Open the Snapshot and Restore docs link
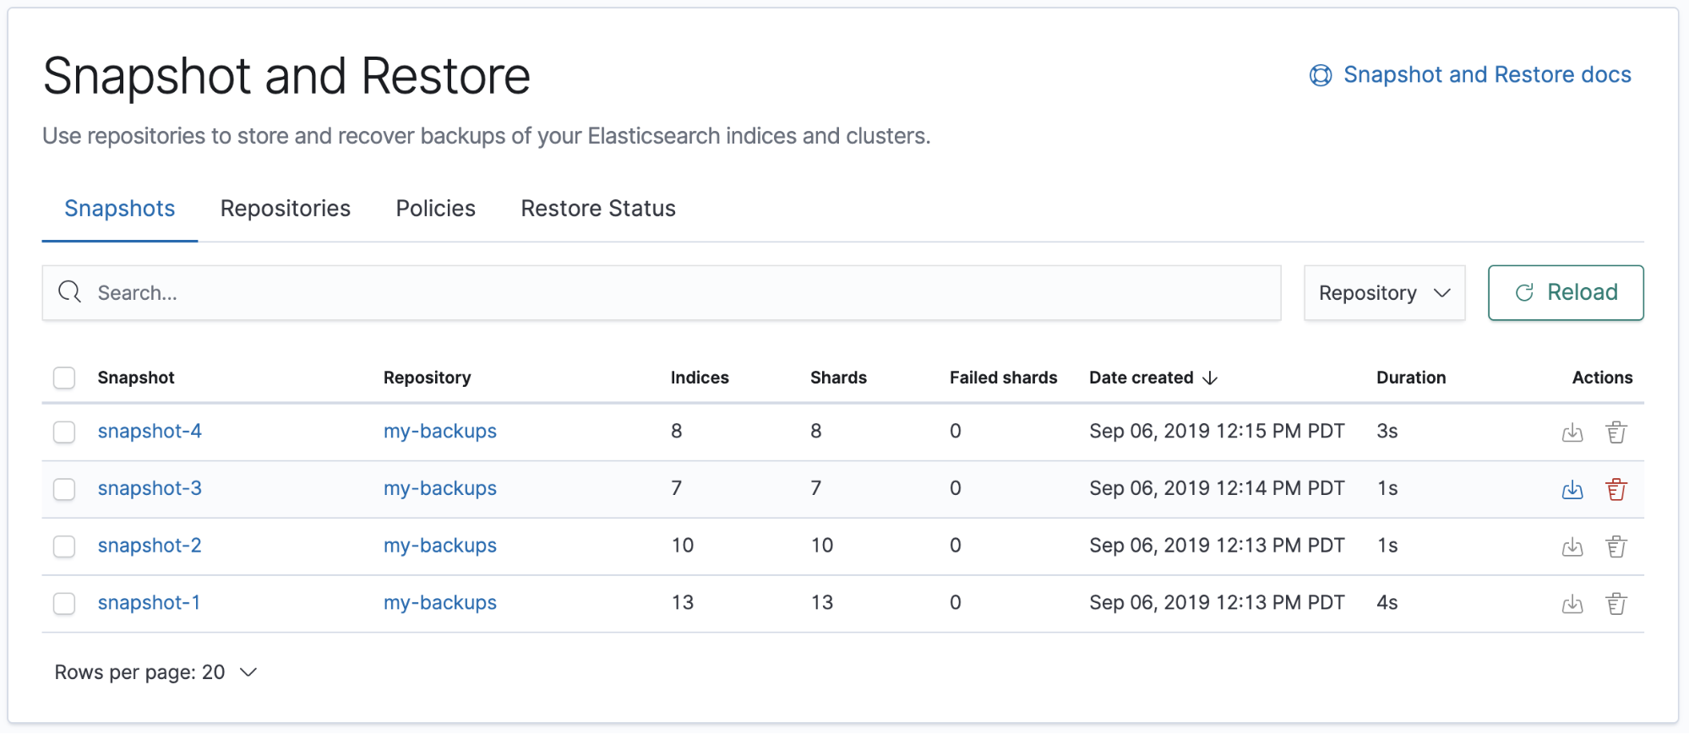 click(x=1485, y=75)
